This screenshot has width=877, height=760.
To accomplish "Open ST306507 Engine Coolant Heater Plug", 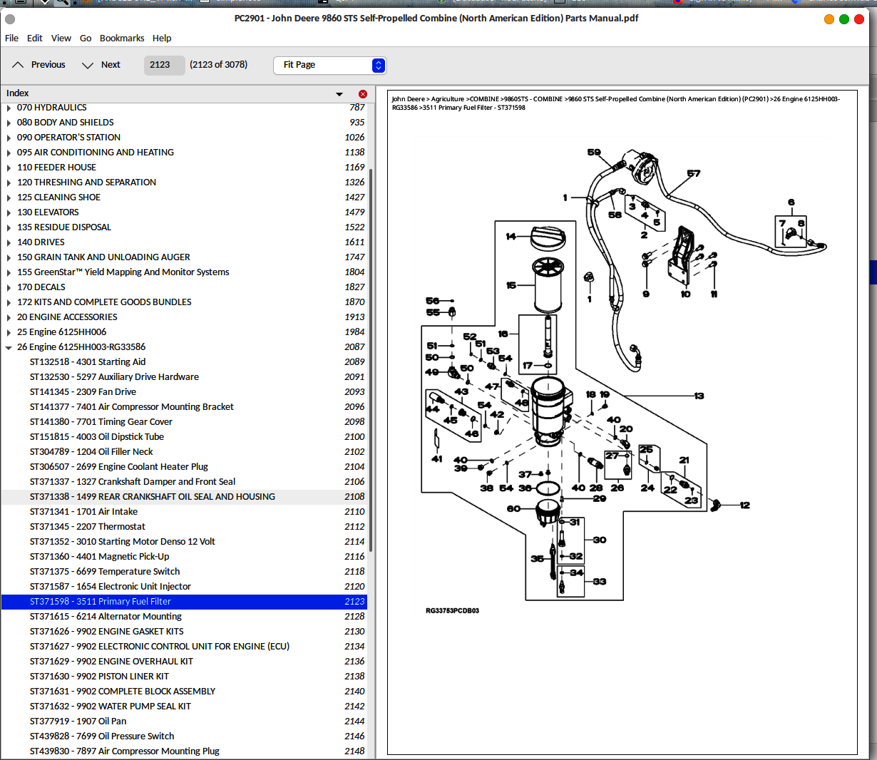I will pos(184,467).
